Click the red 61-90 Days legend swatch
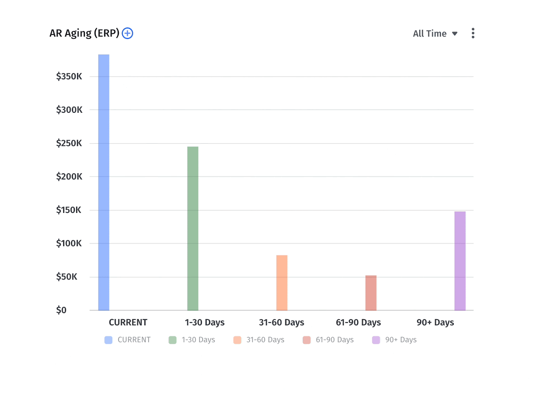The height and width of the screenshot is (397, 541). pos(306,340)
